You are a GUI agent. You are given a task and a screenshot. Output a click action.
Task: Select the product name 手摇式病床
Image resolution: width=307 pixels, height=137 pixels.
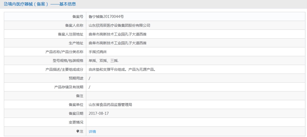[x=98, y=52]
